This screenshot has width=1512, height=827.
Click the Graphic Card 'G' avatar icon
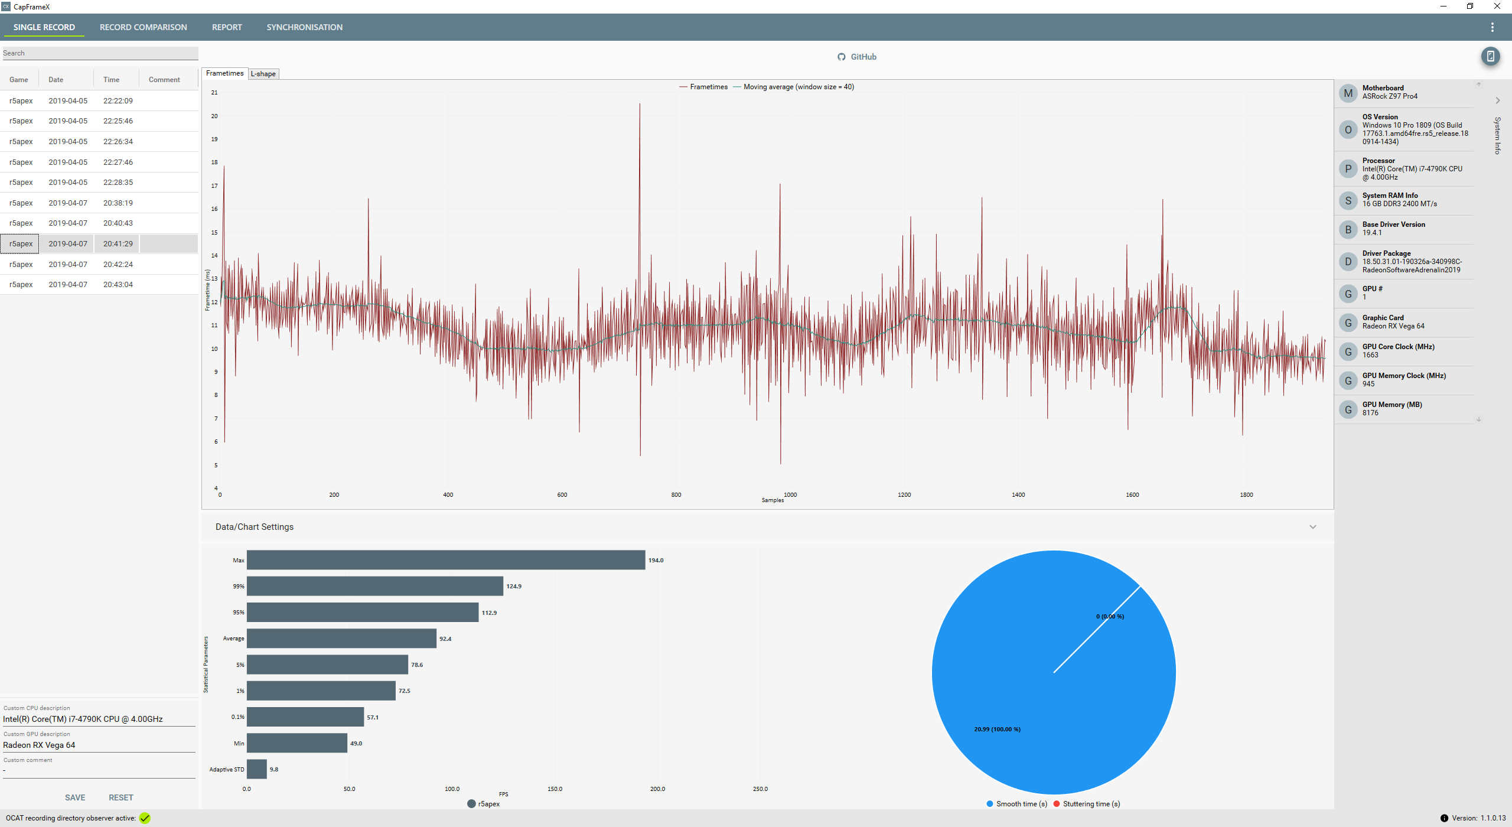[x=1348, y=323]
